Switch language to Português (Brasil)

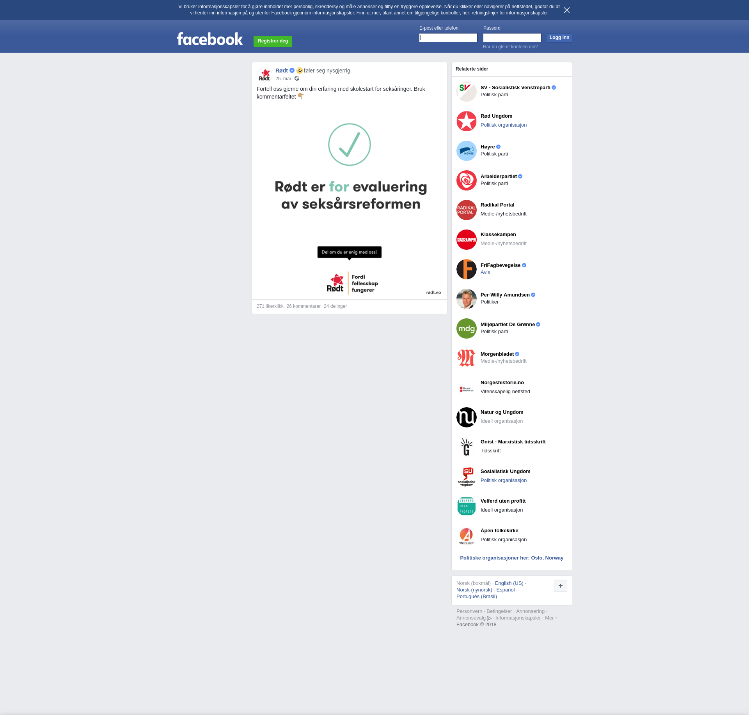click(x=477, y=597)
